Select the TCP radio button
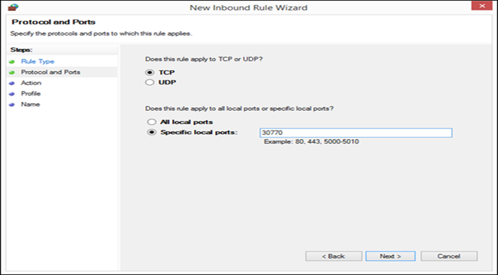498x275 pixels. pyautogui.click(x=149, y=73)
